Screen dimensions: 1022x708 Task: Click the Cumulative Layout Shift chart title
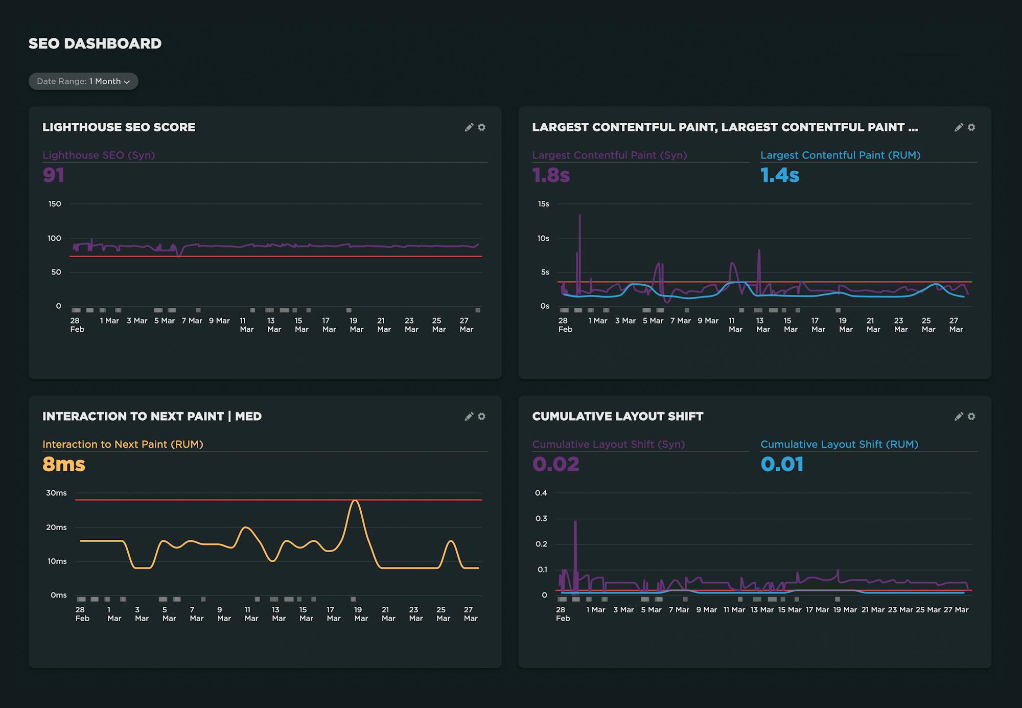pos(617,417)
